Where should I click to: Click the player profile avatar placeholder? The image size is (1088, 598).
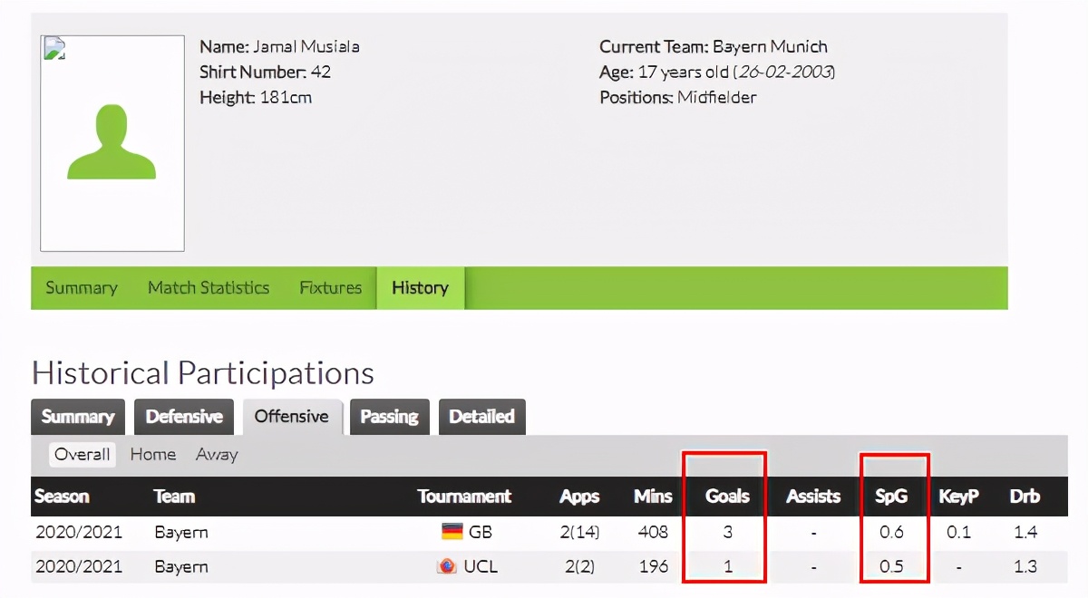click(x=112, y=143)
